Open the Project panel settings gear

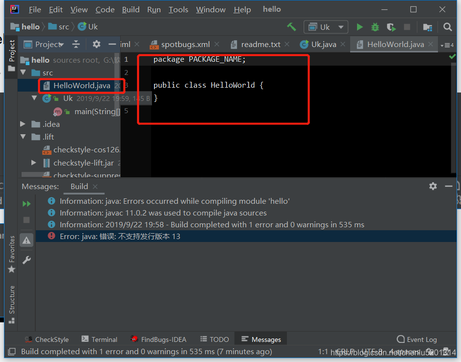pos(96,44)
